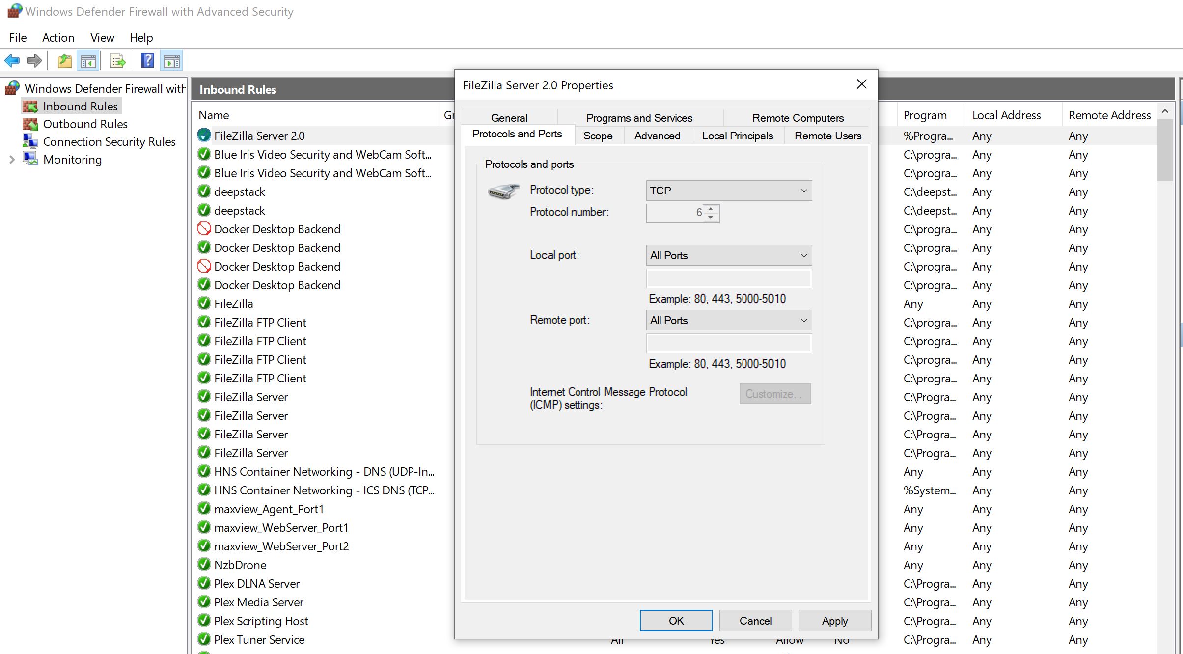The width and height of the screenshot is (1183, 654).
Task: Click the rules list vertical scrollbar thumb
Action: point(1164,150)
